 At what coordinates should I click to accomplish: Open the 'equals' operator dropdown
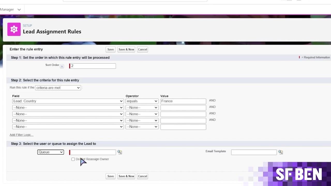pyautogui.click(x=142, y=101)
